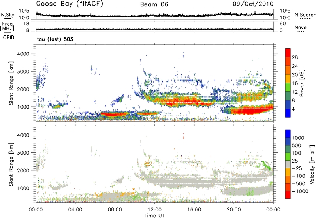316x218 pixels.
Task: Click the "Goose Bay (fitACF)" plot title
Action: 70,4
